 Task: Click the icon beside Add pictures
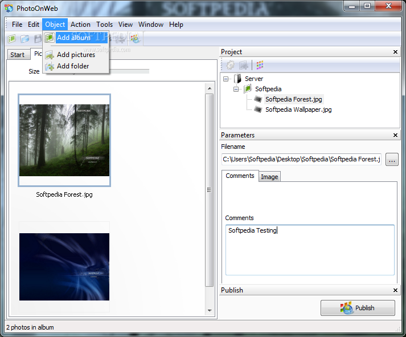click(50, 55)
